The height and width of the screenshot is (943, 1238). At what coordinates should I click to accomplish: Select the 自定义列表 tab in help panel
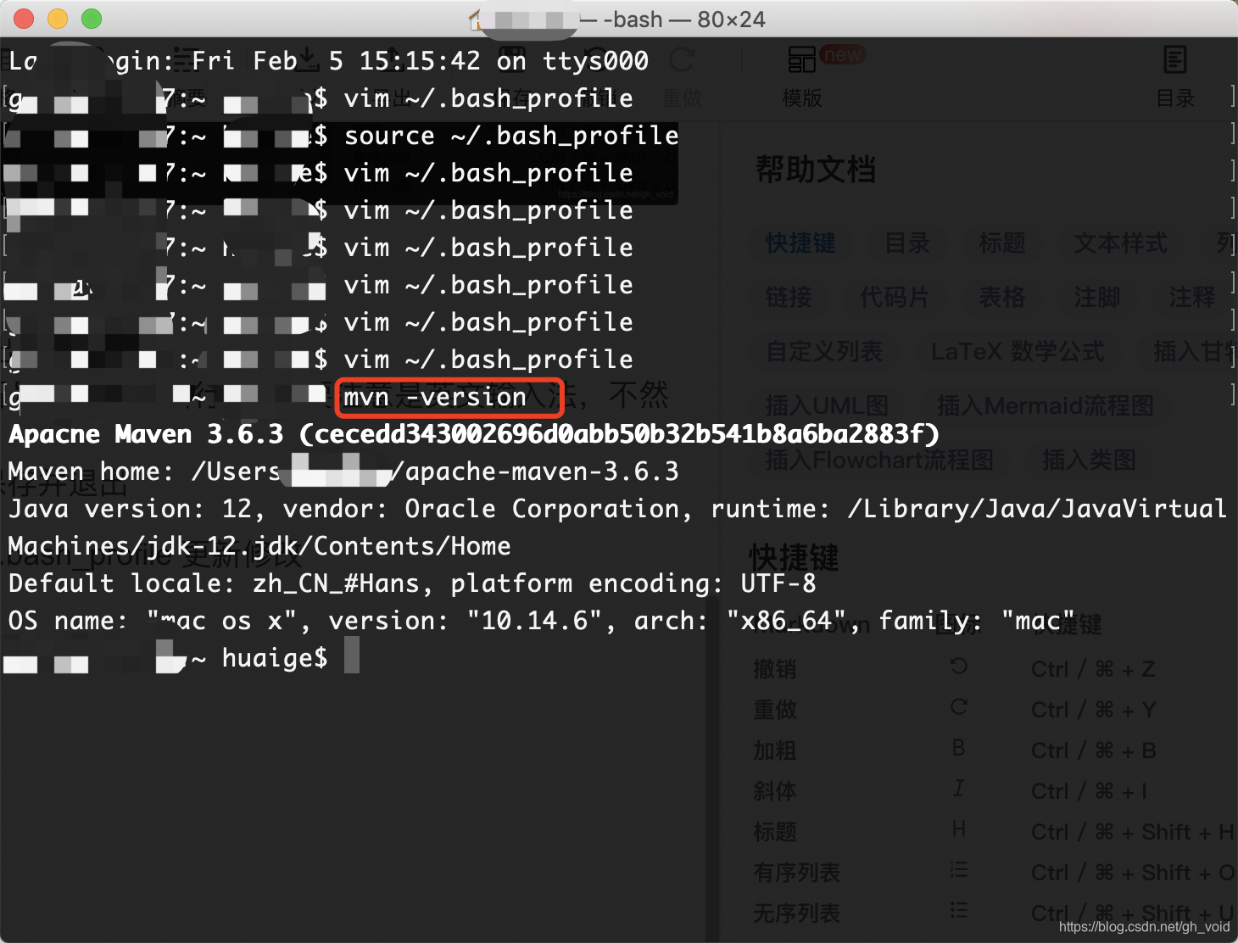click(824, 352)
